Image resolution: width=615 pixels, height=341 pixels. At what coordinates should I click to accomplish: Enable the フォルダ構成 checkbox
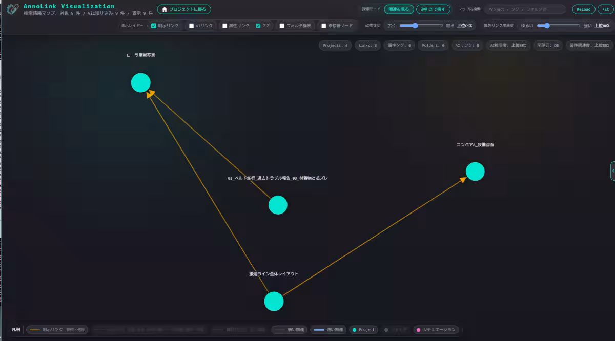pos(282,26)
